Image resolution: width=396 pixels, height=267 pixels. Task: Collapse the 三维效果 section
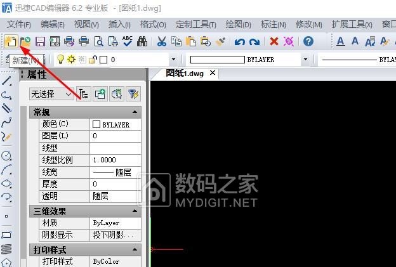(135, 211)
